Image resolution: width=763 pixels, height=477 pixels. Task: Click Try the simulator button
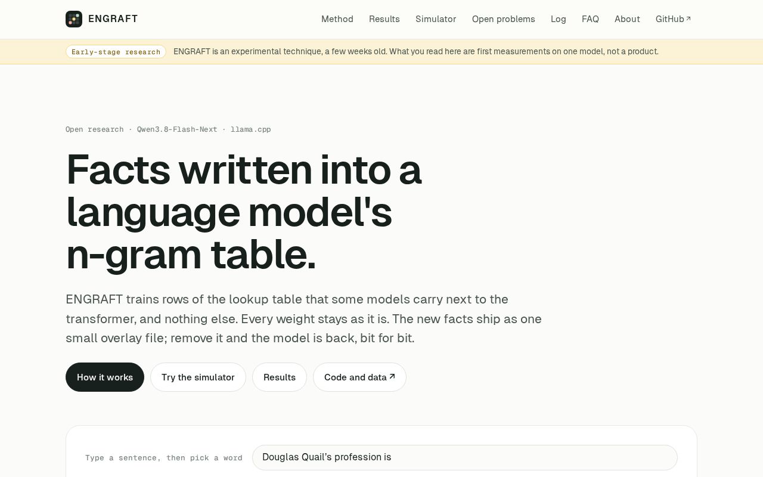198,377
